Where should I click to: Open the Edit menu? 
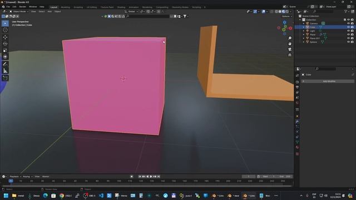click(x=14, y=7)
